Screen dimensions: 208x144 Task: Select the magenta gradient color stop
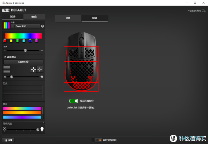pyautogui.click(x=36, y=40)
